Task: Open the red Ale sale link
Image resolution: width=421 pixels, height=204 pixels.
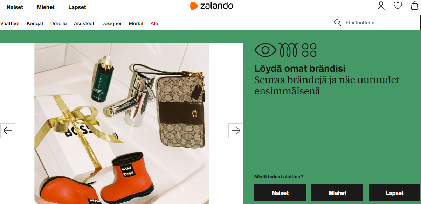Action: point(154,23)
